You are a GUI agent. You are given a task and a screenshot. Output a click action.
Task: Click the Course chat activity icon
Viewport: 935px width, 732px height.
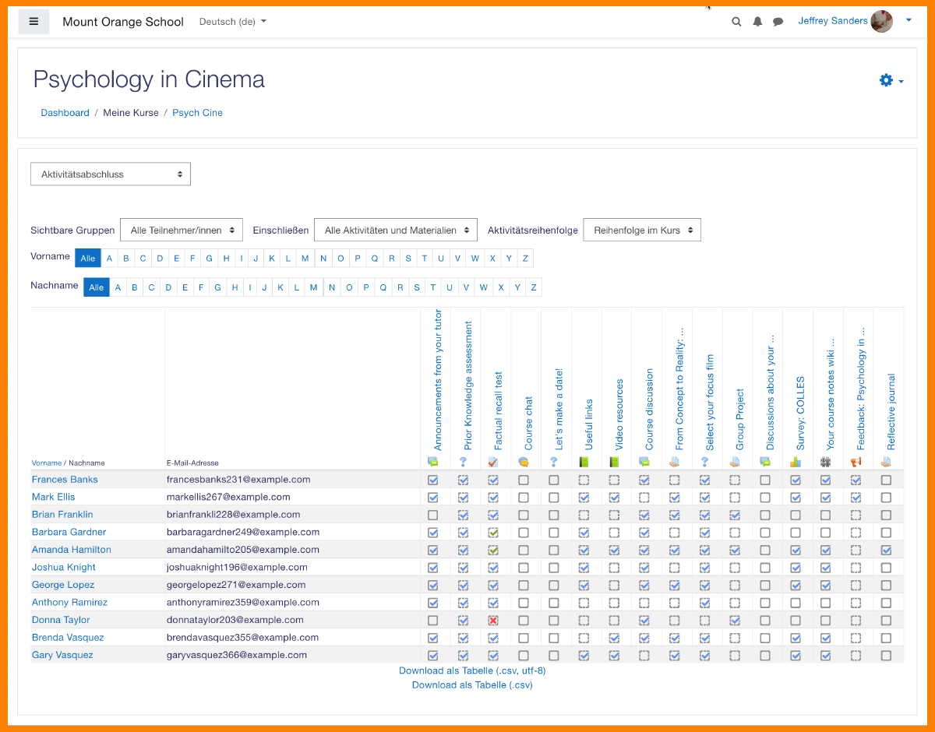click(x=524, y=462)
